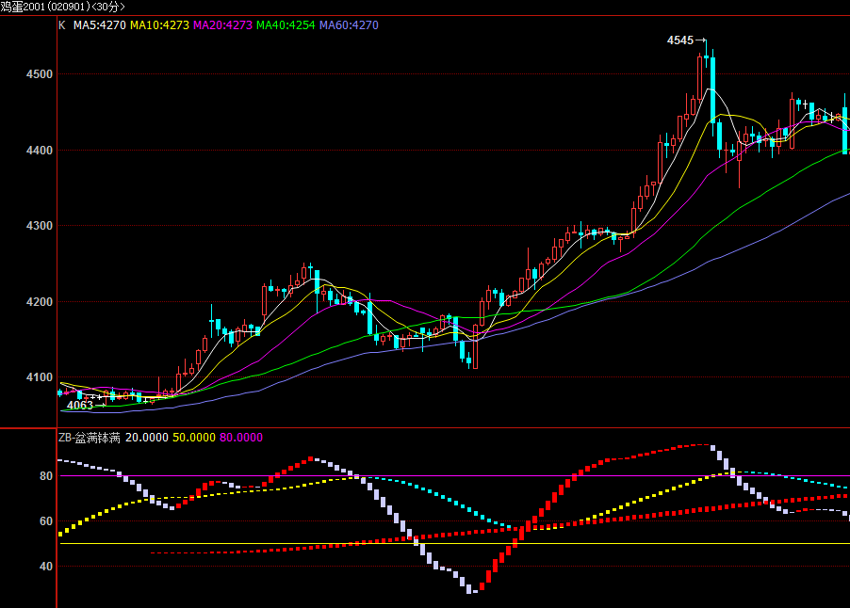Select the yellow MA10:4273 label
The height and width of the screenshot is (608, 850).
[159, 25]
